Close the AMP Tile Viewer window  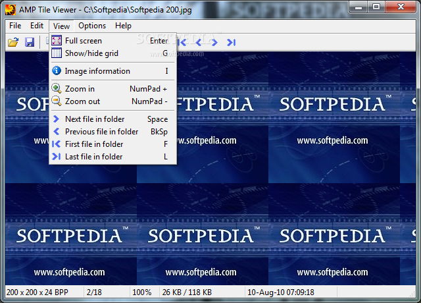[401, 7]
